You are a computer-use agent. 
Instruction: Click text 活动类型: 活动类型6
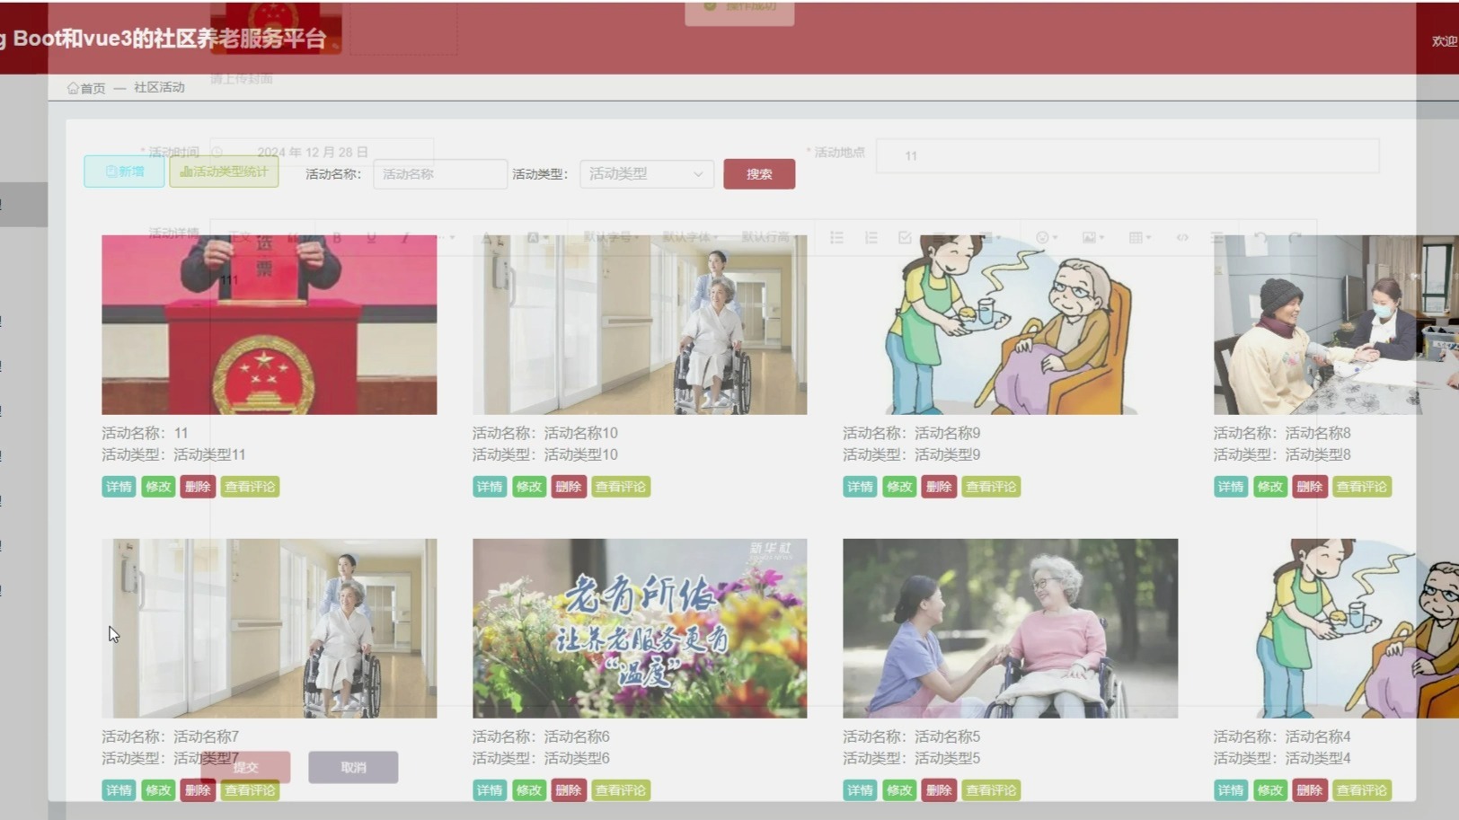541,758
